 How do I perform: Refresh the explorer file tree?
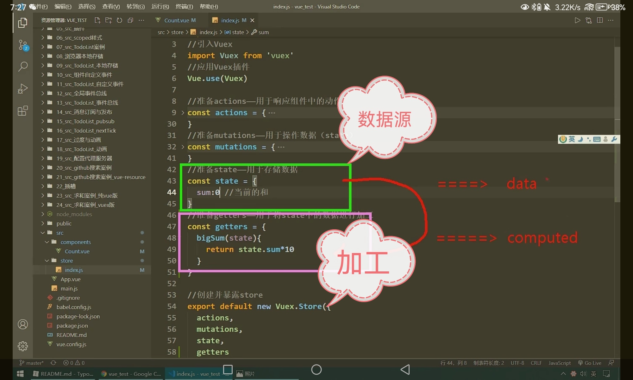[x=119, y=20]
